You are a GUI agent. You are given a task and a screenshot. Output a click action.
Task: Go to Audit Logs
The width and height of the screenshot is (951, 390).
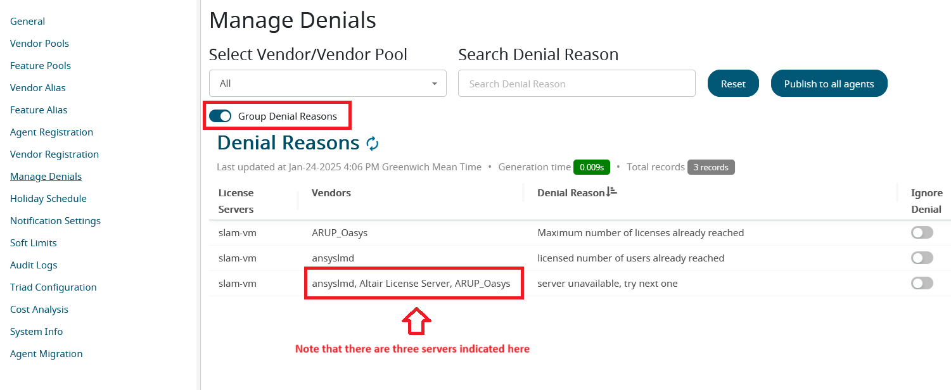pyautogui.click(x=34, y=265)
